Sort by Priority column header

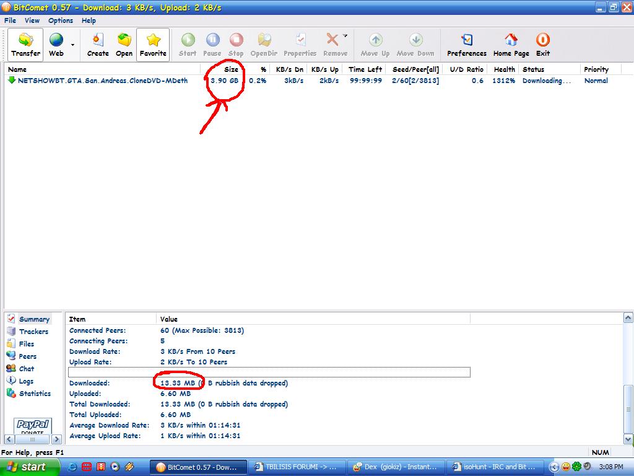(x=600, y=69)
